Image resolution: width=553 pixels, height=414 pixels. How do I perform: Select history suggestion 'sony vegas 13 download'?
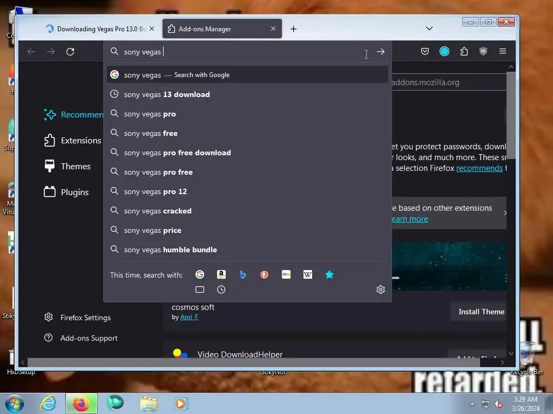click(x=247, y=94)
